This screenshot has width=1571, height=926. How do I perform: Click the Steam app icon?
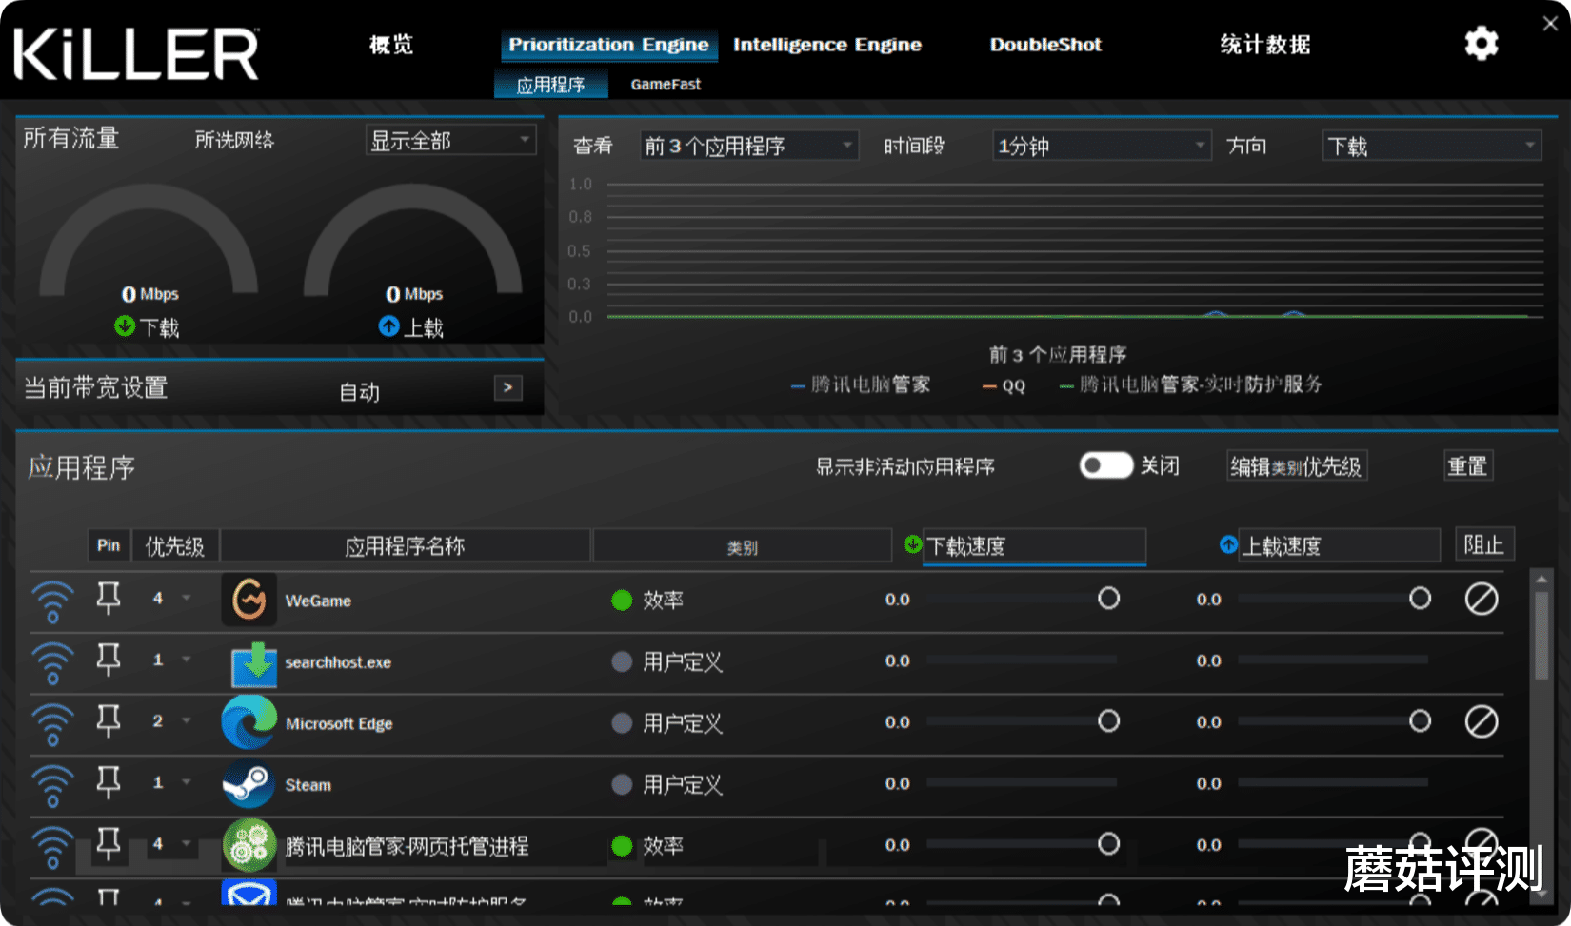(249, 784)
